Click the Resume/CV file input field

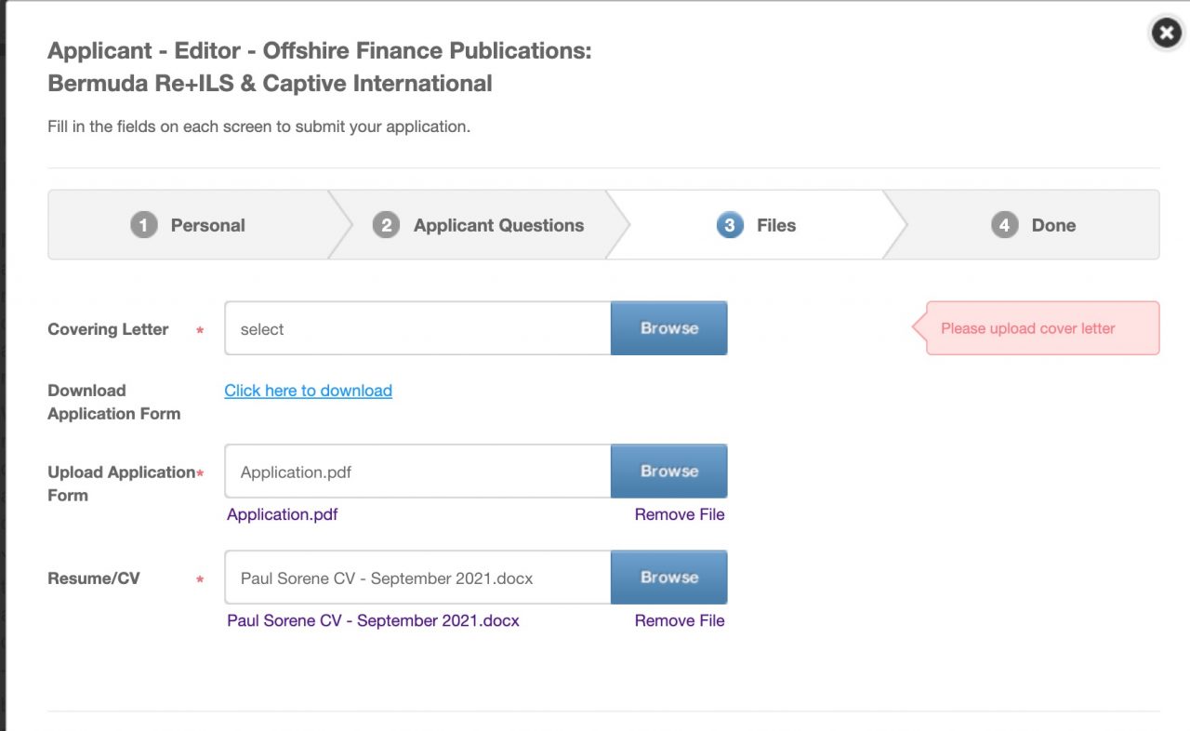tap(417, 578)
